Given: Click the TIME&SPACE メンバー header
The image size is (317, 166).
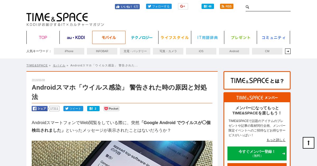Looking at the screenshot, I should (257, 97).
